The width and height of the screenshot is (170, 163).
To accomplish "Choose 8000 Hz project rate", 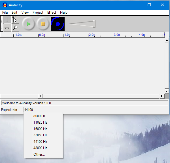I will (x=39, y=116).
